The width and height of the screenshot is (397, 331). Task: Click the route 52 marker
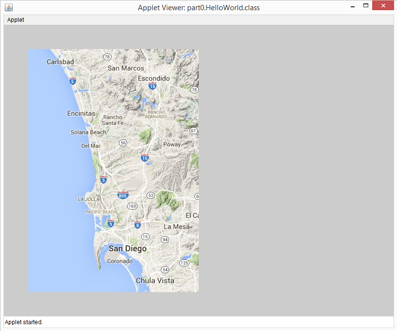[151, 195]
